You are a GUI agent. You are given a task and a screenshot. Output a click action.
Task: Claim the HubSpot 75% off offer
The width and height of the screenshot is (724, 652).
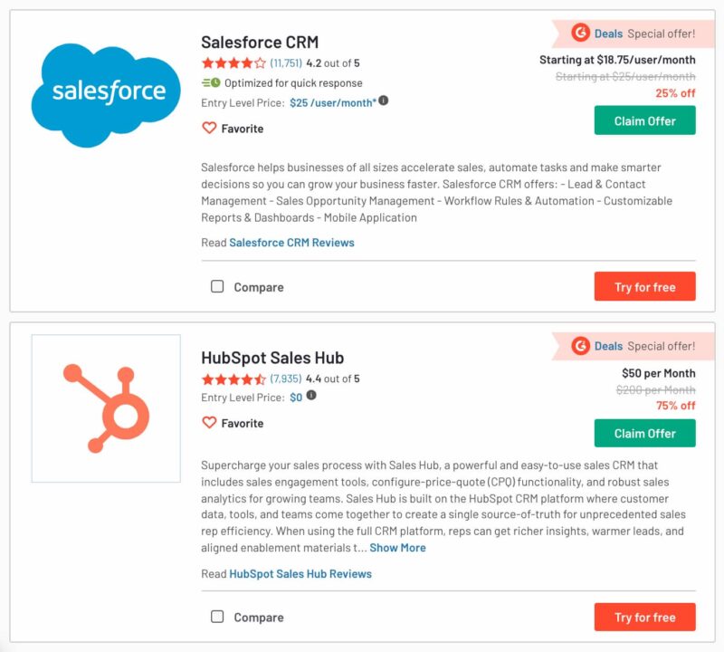point(644,434)
